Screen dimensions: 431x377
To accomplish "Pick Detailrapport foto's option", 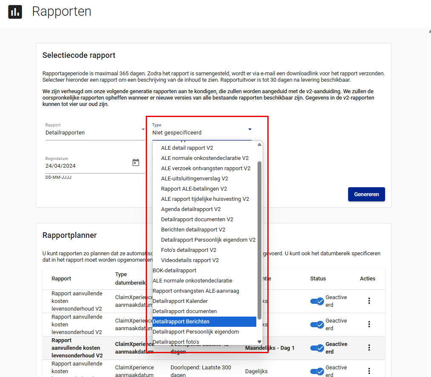I will (204, 342).
